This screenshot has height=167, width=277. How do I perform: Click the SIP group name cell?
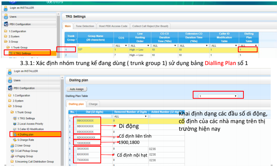pos(95,50)
